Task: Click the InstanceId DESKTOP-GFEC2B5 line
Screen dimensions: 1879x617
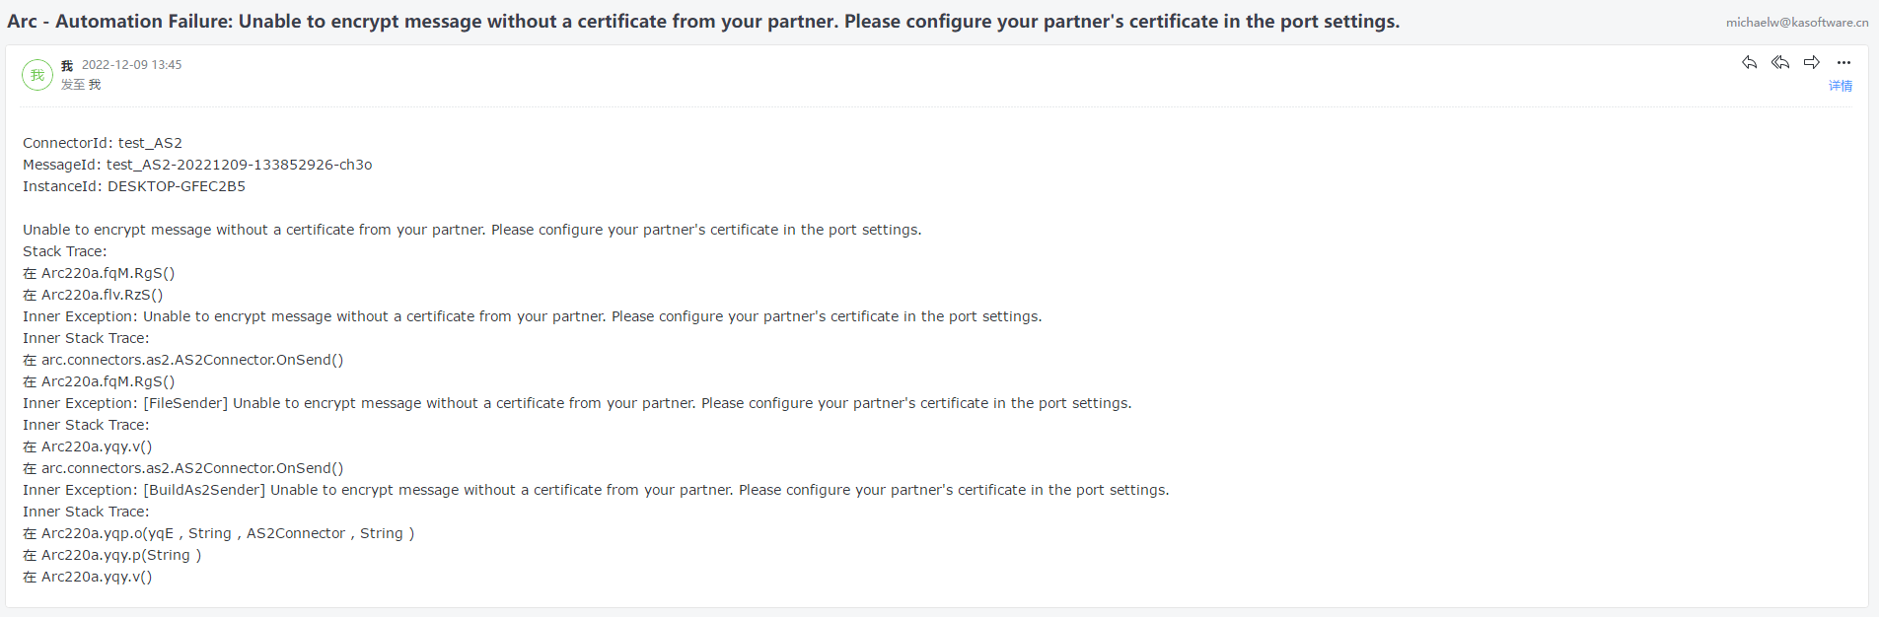Action: click(x=134, y=186)
